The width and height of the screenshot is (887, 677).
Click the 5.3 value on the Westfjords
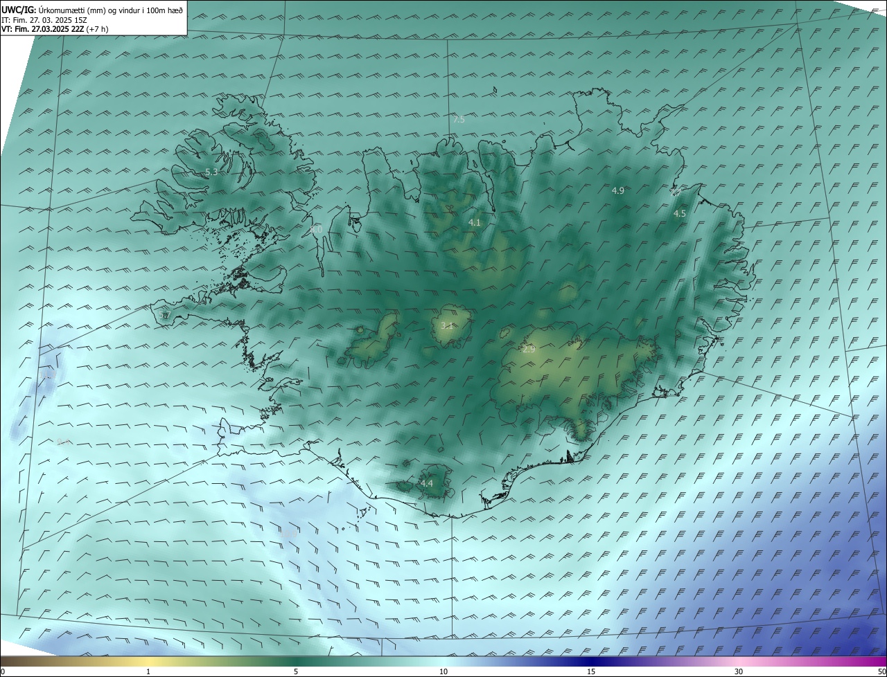pyautogui.click(x=212, y=172)
